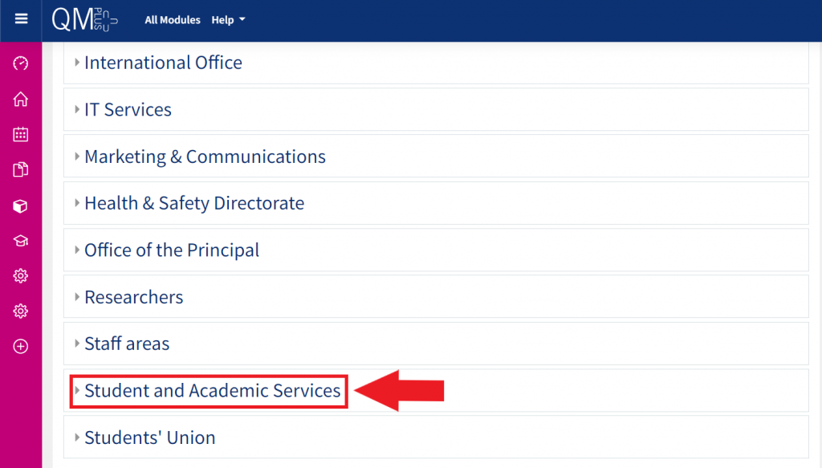Viewport: 822px width, 468px height.
Task: Click the plus circle icon in sidebar
Action: 21,347
